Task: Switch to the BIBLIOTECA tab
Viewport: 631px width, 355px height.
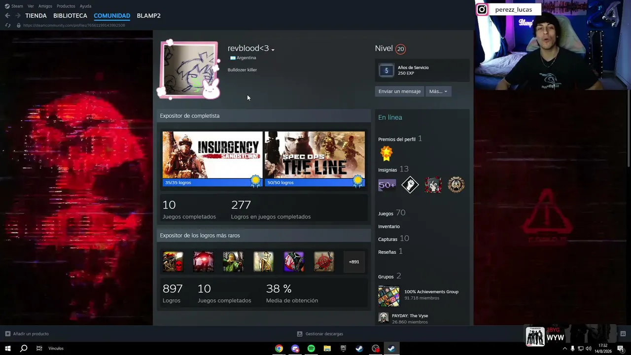Action: pos(70,16)
